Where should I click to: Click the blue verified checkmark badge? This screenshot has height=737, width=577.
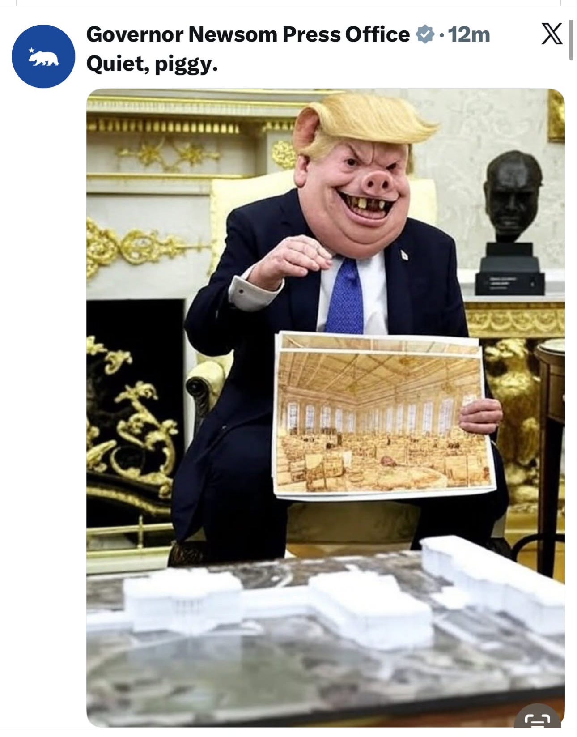[424, 34]
